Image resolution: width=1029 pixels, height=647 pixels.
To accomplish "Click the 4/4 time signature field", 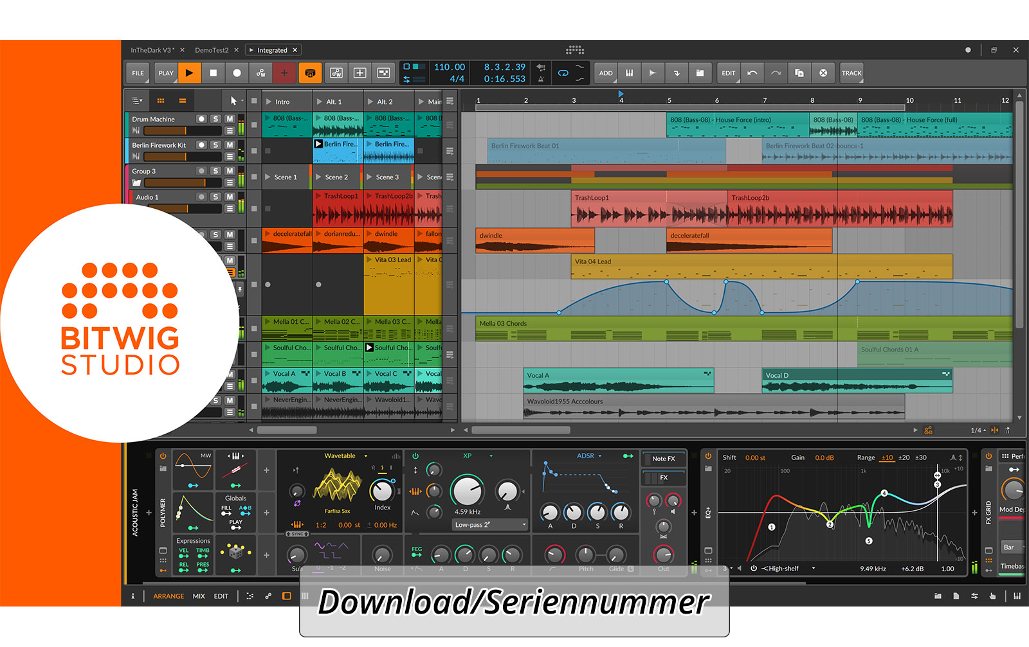I will [x=457, y=79].
